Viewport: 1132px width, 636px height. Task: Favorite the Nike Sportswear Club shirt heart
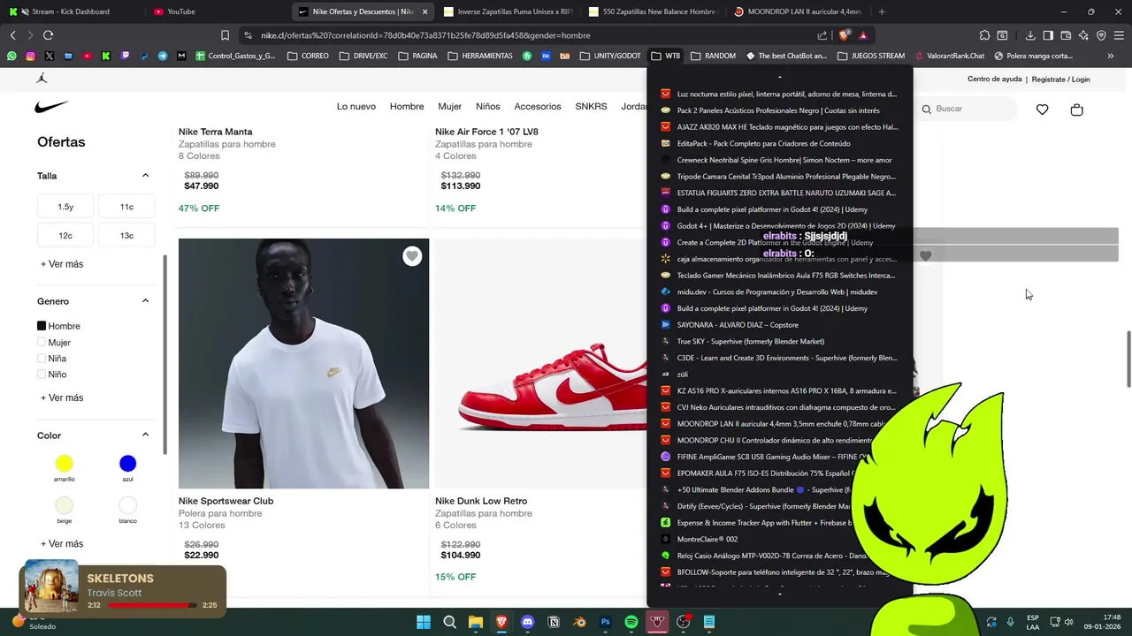pos(412,256)
